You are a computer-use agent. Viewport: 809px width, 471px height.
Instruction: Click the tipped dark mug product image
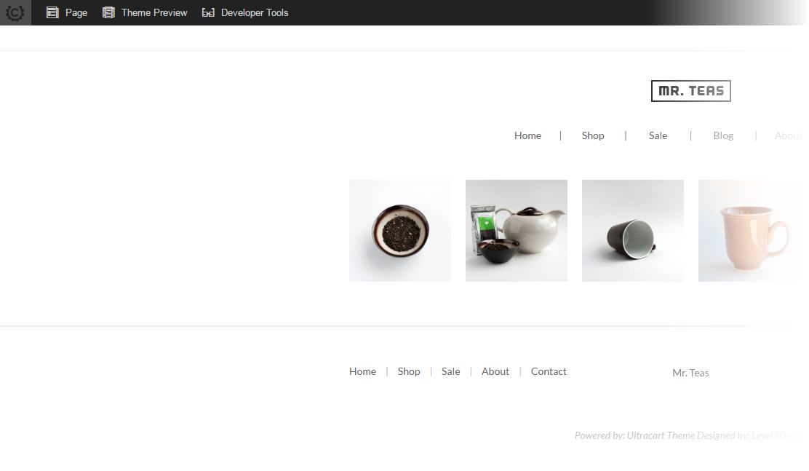coord(633,231)
